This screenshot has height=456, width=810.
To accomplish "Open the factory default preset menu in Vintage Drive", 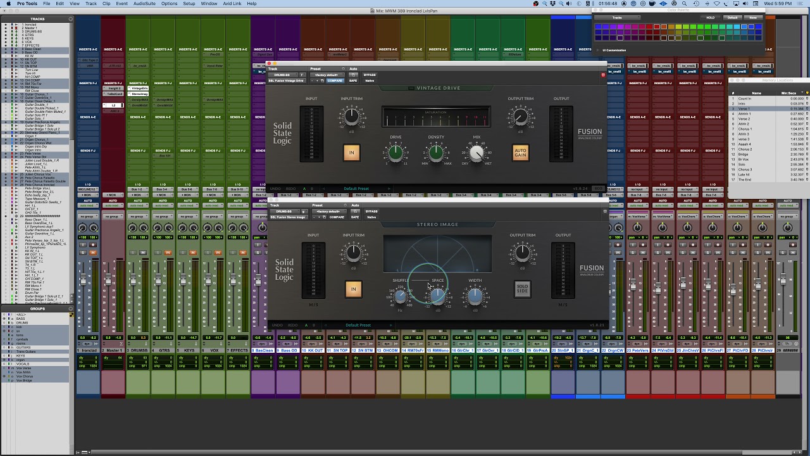I will [x=327, y=75].
